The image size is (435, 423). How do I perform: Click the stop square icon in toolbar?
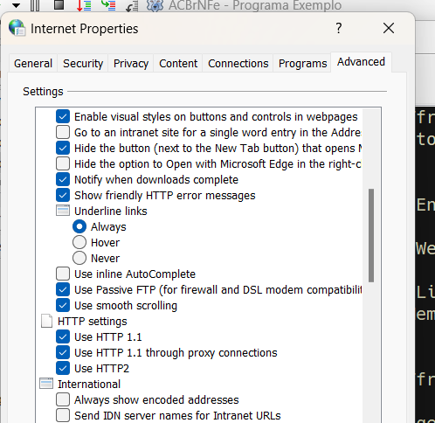point(59,4)
